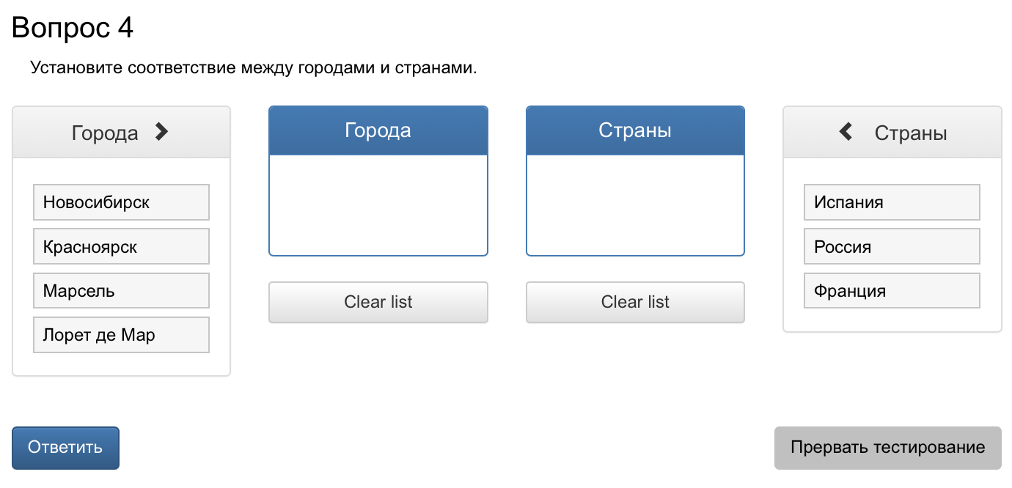Screen dimensions: 1012x488
Task: Click the blue Страны drop zone header
Action: (635, 131)
